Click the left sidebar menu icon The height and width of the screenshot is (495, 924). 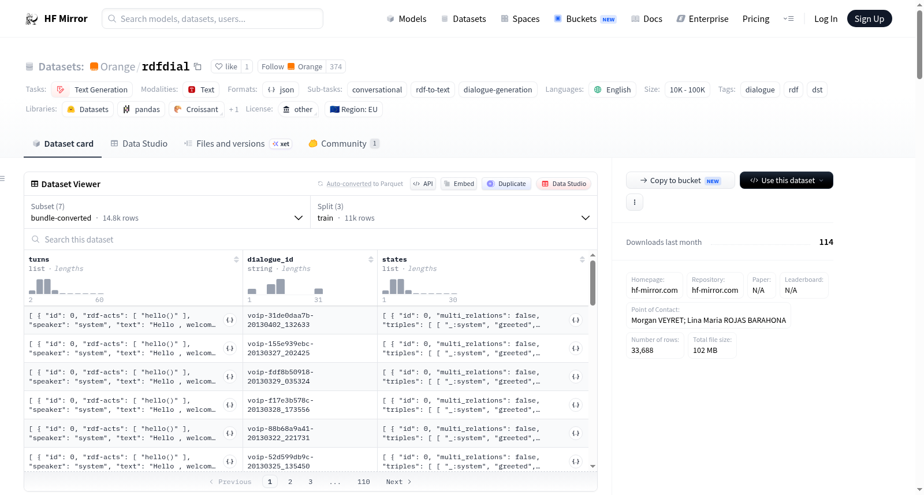tap(2, 178)
